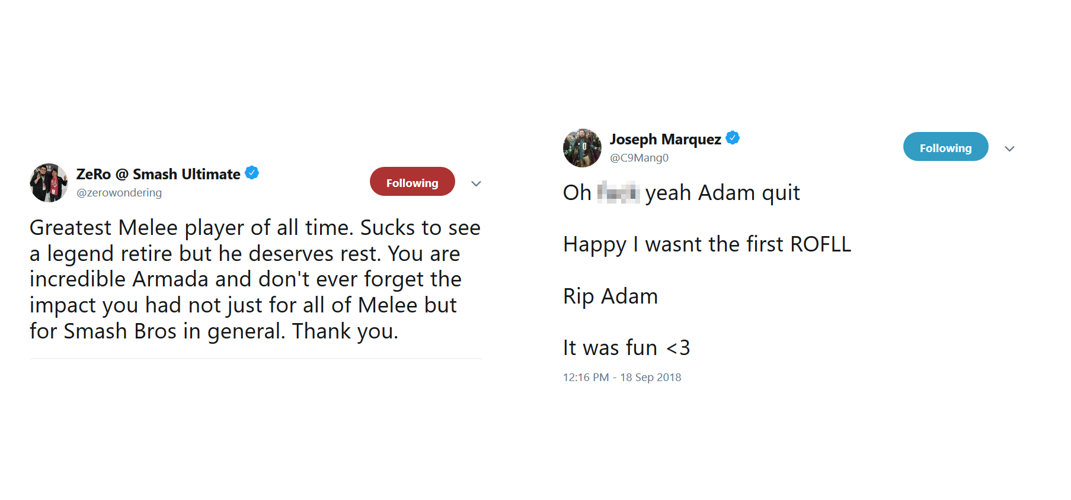1071x500 pixels.
Task: Open Joseph Marquez's profile avatar
Action: pos(582,148)
